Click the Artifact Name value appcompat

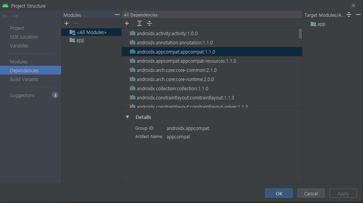(178, 137)
